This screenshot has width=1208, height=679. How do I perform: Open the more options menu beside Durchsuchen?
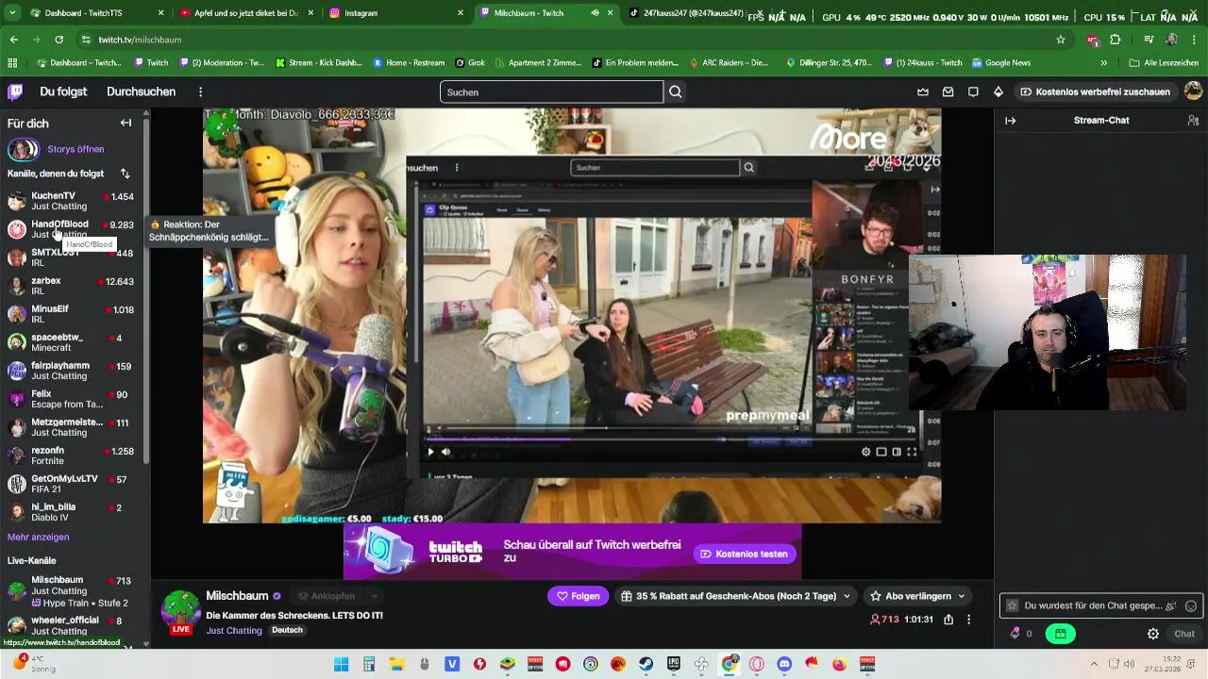coord(200,91)
